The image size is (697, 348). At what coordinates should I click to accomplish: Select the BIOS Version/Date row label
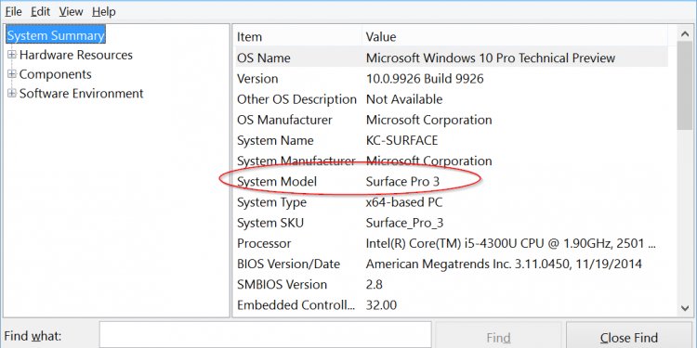point(288,264)
